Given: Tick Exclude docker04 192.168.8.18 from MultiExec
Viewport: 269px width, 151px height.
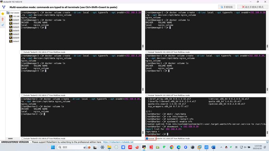Looking at the screenshot, I should coord(147,96).
